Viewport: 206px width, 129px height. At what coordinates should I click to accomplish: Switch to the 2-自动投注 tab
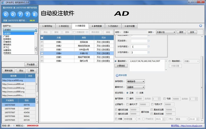[63, 26]
